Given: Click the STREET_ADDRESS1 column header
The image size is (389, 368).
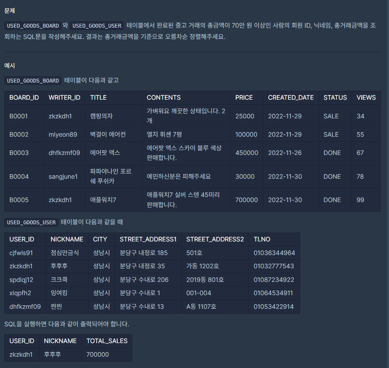Looking at the screenshot, I should [148, 239].
